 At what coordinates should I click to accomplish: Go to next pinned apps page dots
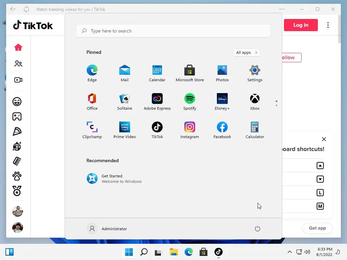point(277,103)
